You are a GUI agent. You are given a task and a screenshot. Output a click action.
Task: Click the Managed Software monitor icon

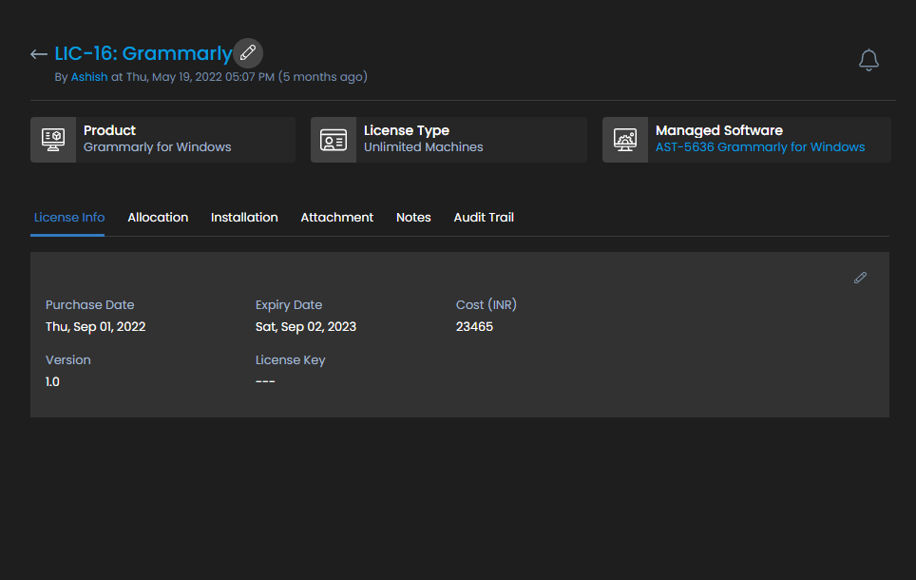point(625,140)
